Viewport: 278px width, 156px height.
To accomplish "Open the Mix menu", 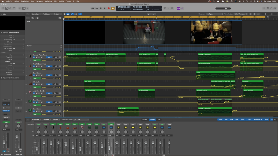I will tap(55, 1).
